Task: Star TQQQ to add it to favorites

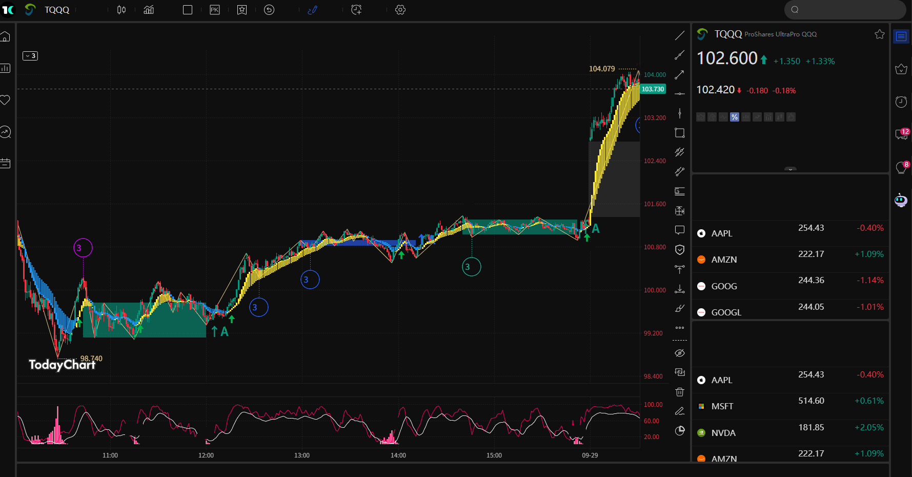Action: click(x=880, y=34)
